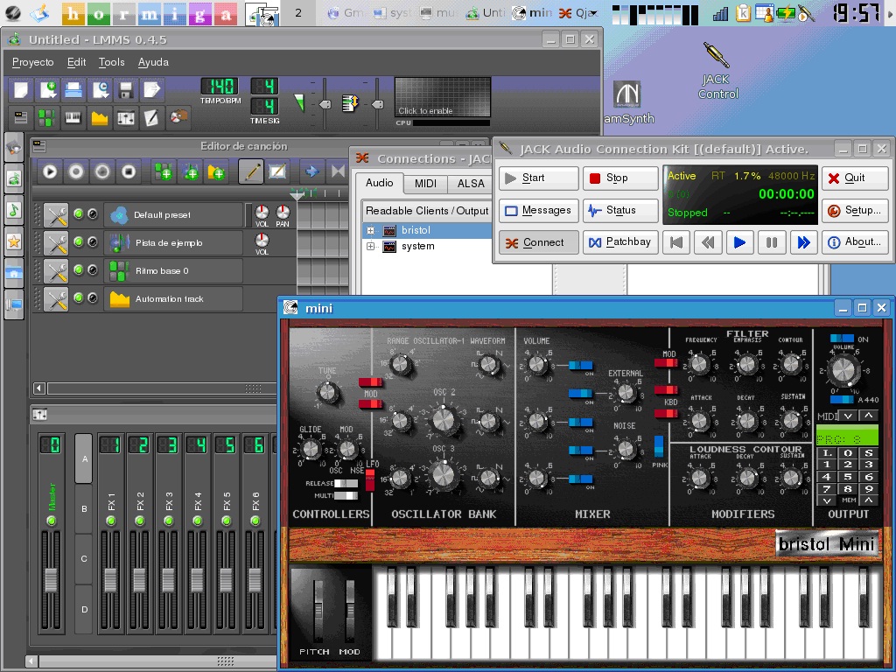This screenshot has width=896, height=672.
Task: Open the controller rack icon in LMMS
Action: (178, 118)
